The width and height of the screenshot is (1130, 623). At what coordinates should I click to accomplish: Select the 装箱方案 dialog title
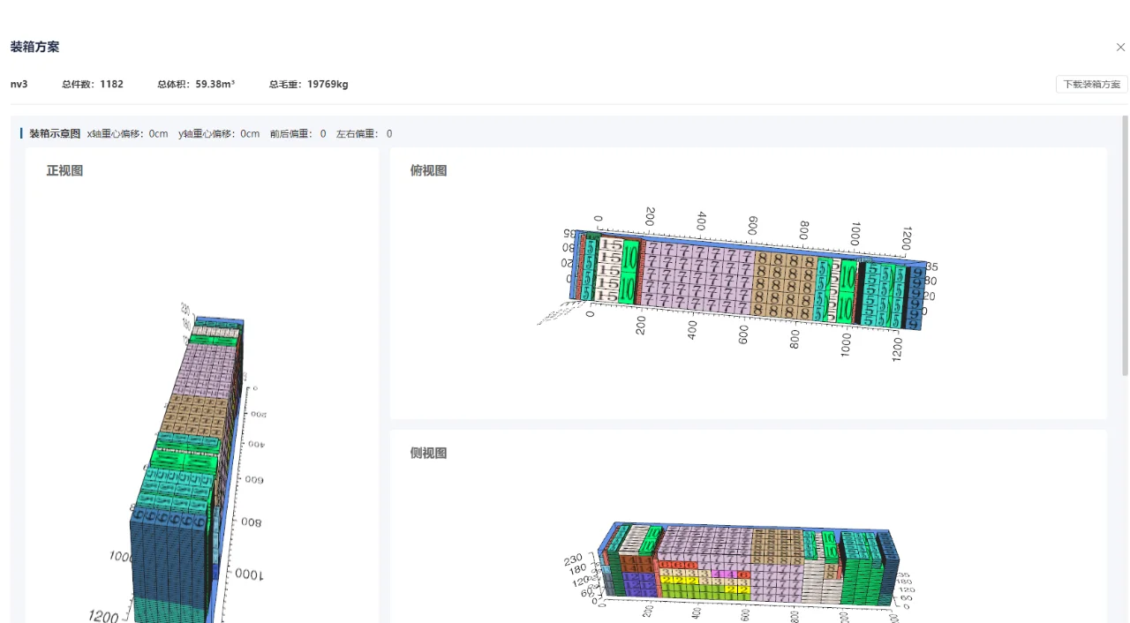coord(35,47)
